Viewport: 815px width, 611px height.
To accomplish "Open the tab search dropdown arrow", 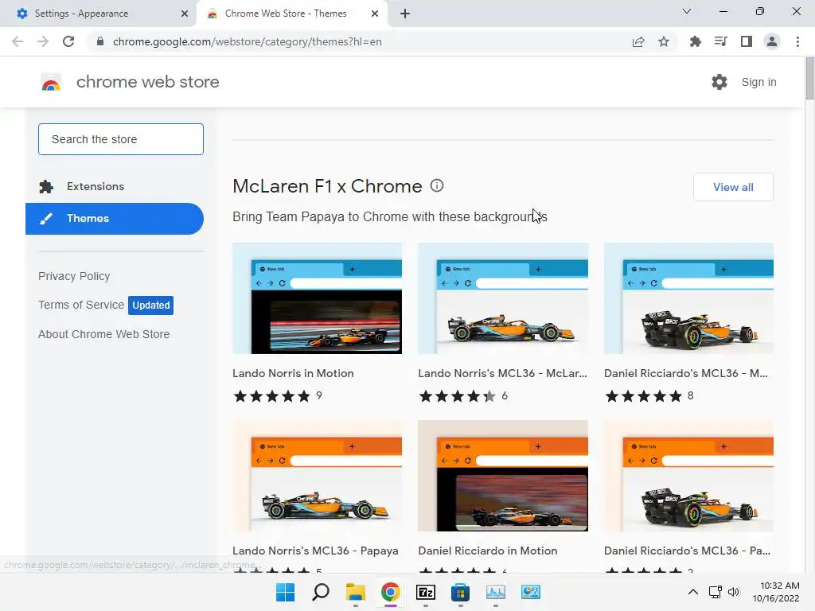I will (x=687, y=11).
